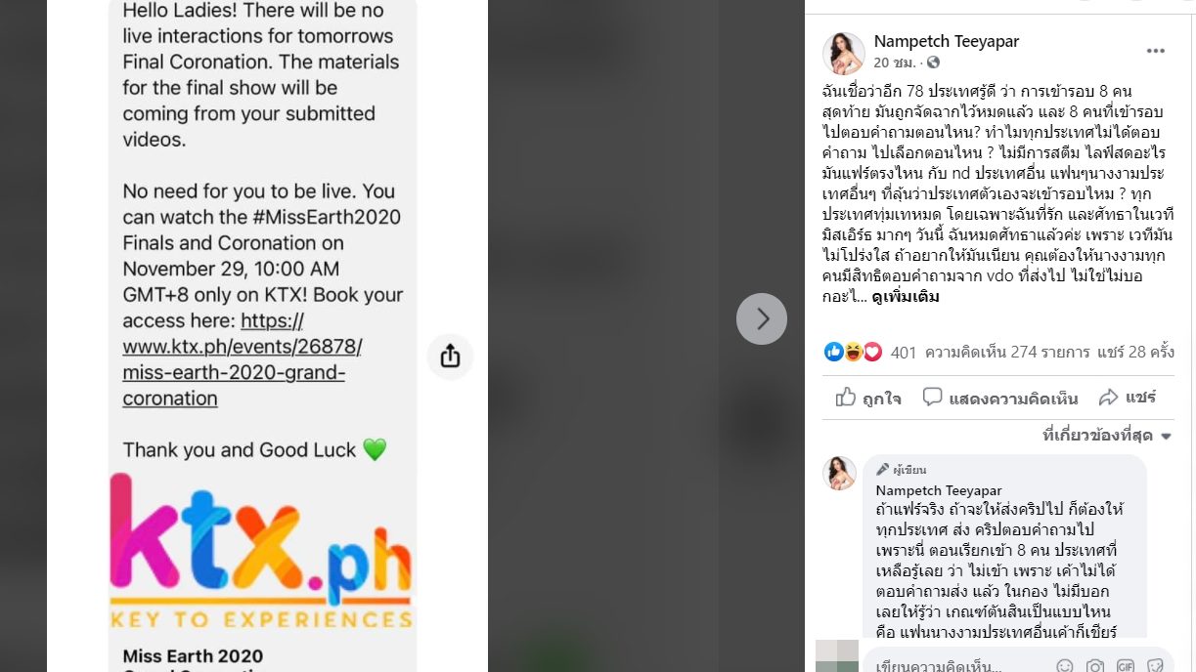The height and width of the screenshot is (672, 1196).
Task: Like the post with 'ถูกใจ'
Action: click(868, 398)
